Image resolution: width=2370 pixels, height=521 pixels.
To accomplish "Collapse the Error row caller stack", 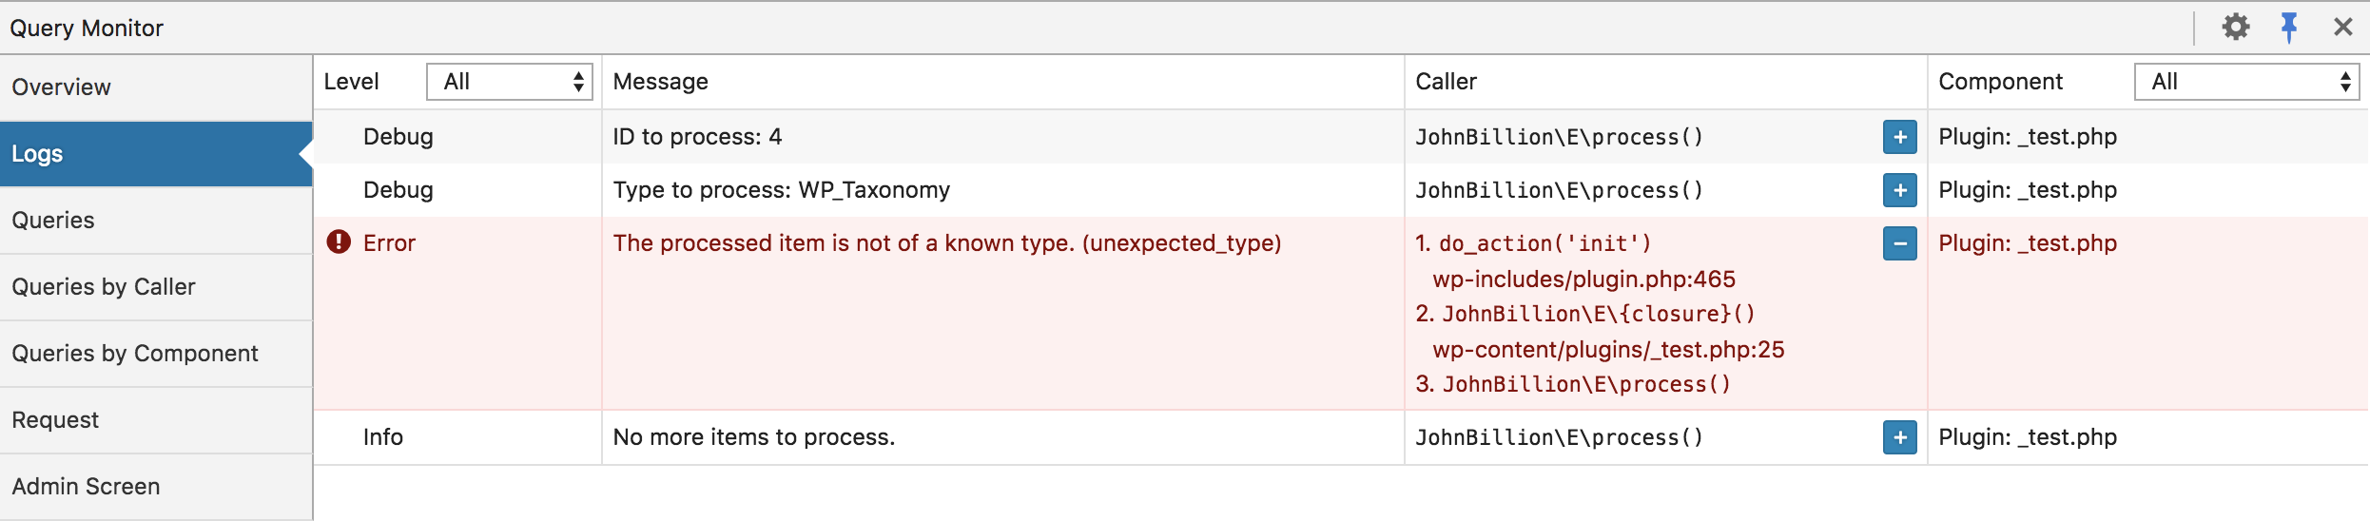I will point(1899,243).
